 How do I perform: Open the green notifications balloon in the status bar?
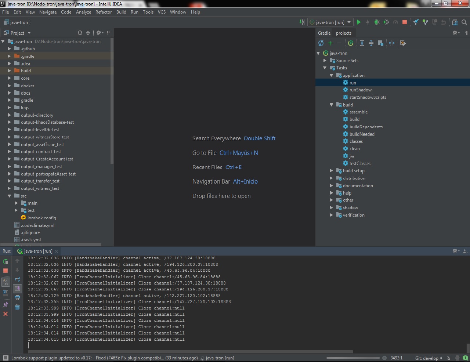(x=465, y=358)
